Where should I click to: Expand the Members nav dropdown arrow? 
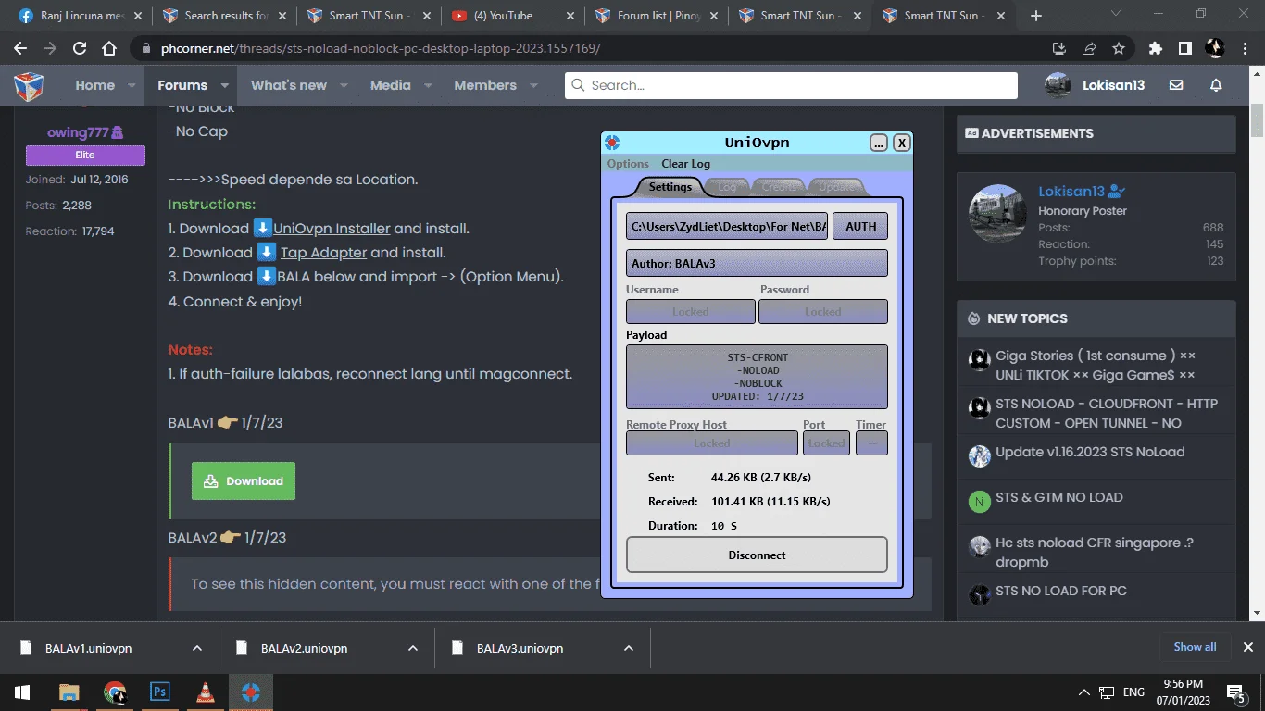532,85
